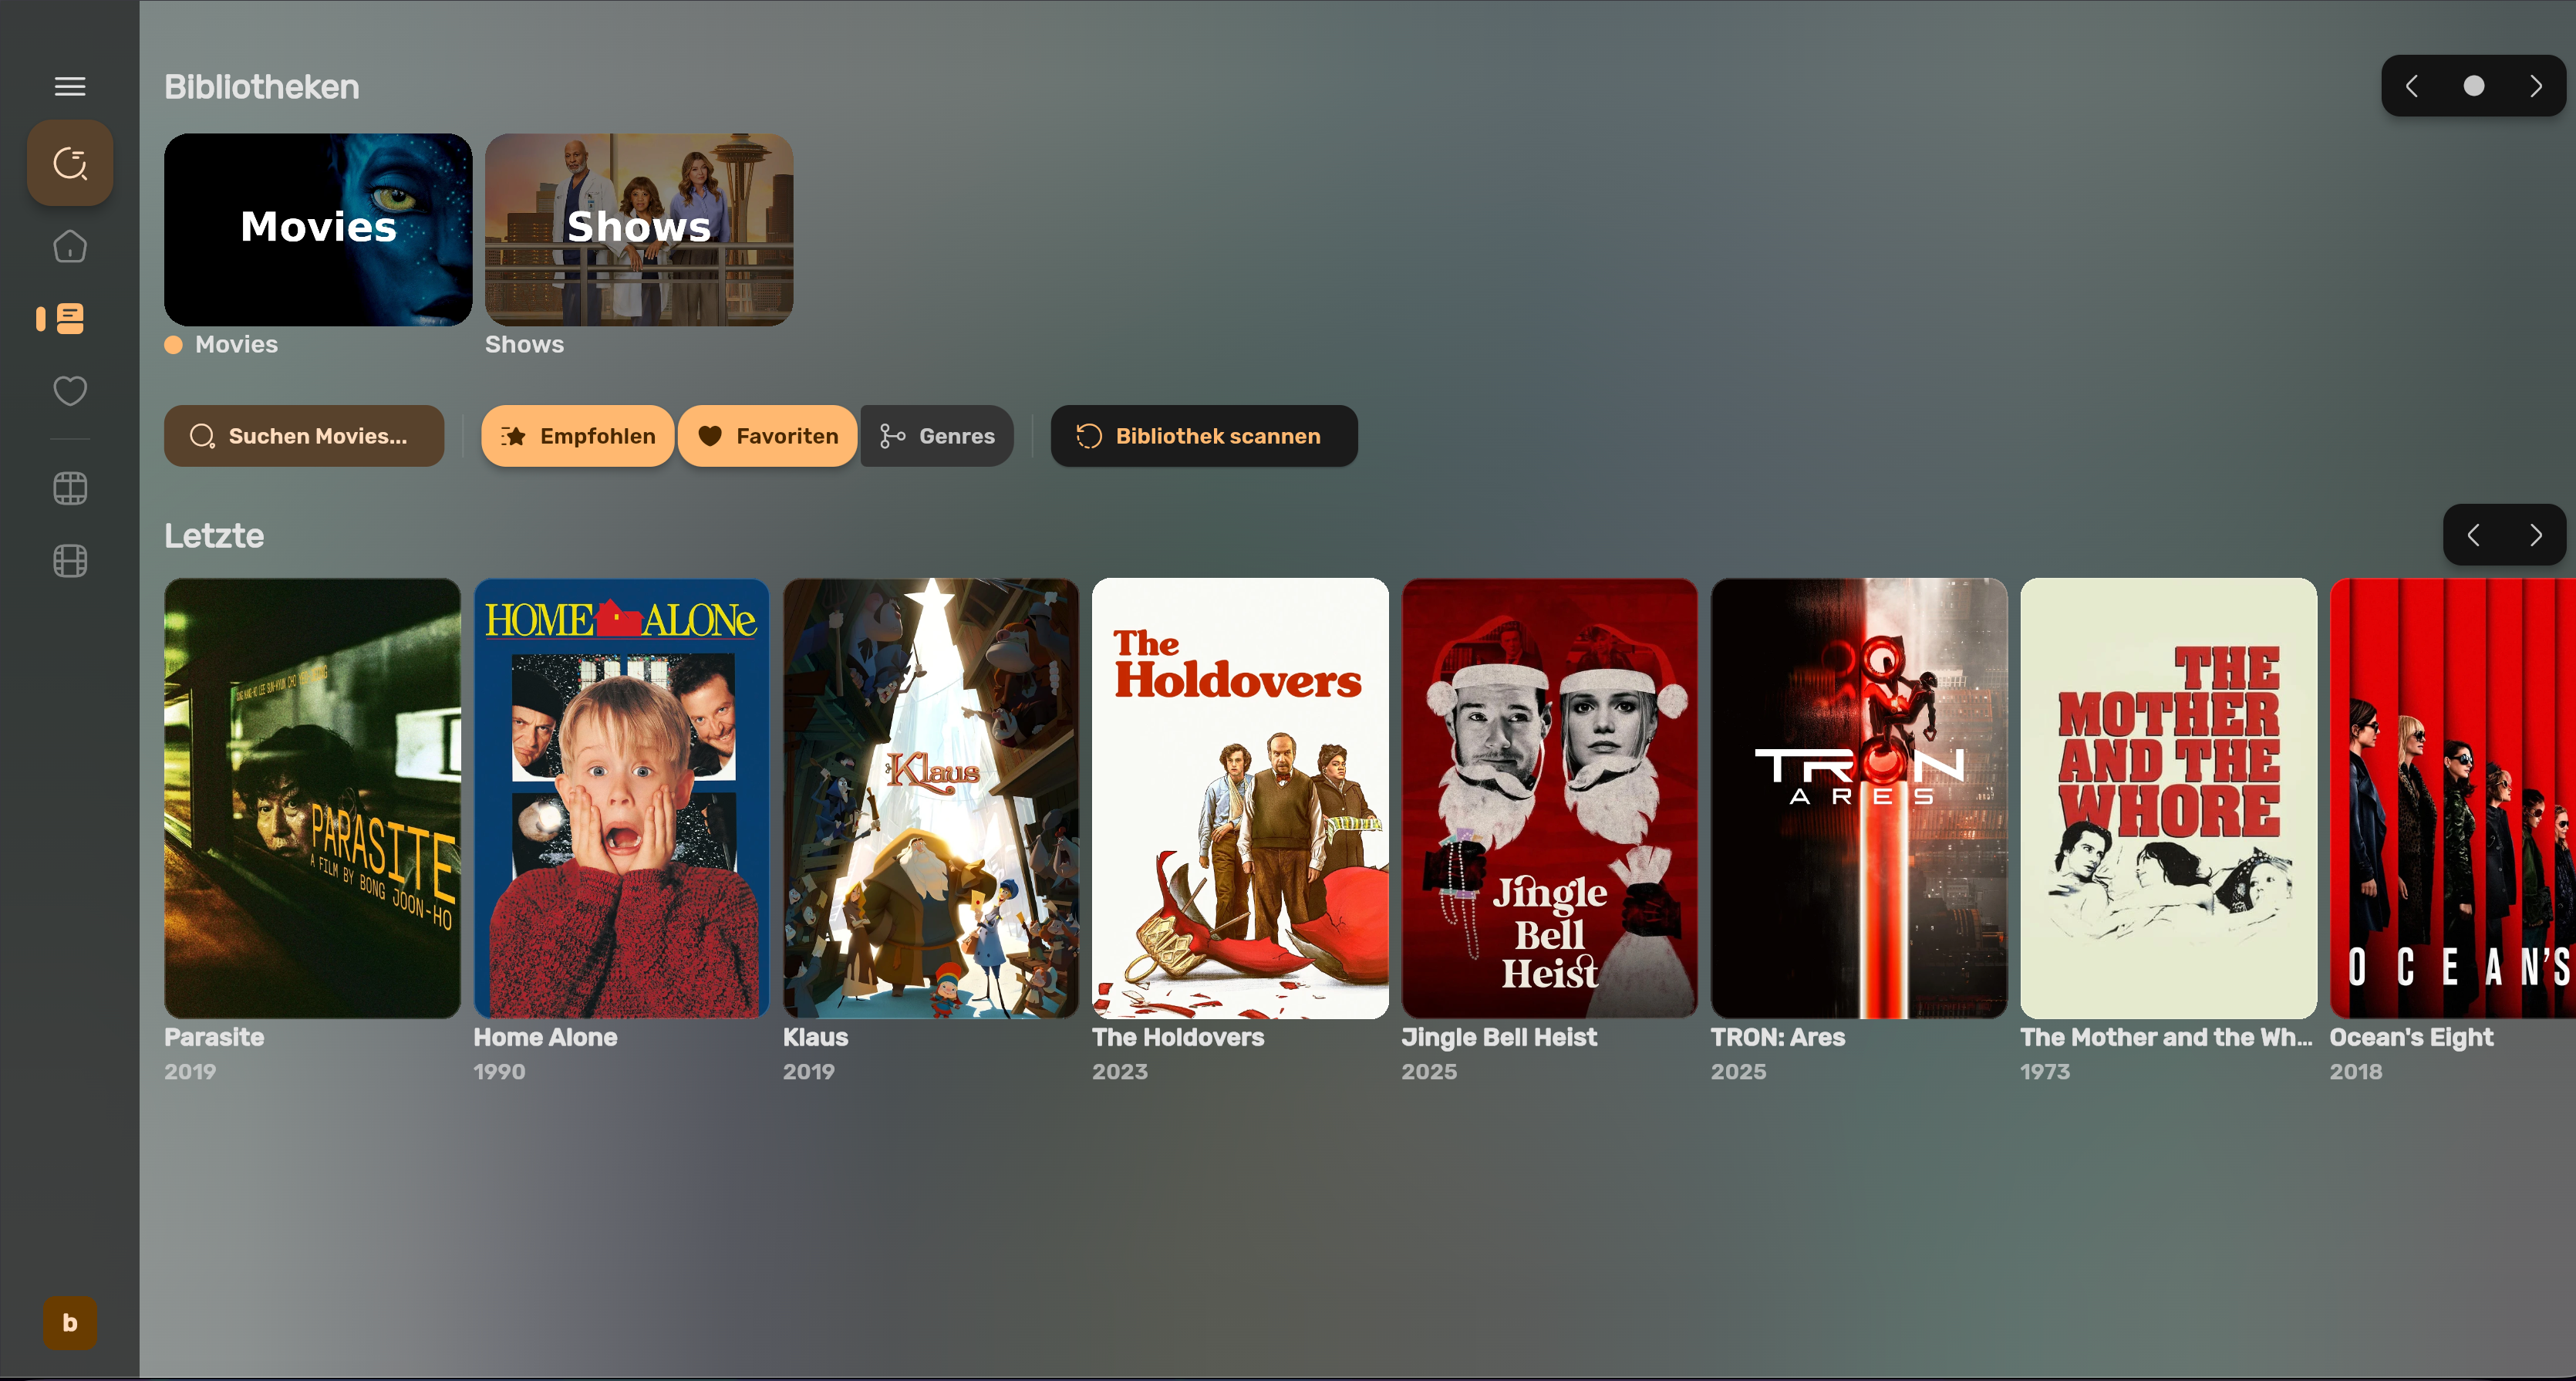Open the Shows library card
The width and height of the screenshot is (2576, 1381).
pos(639,229)
